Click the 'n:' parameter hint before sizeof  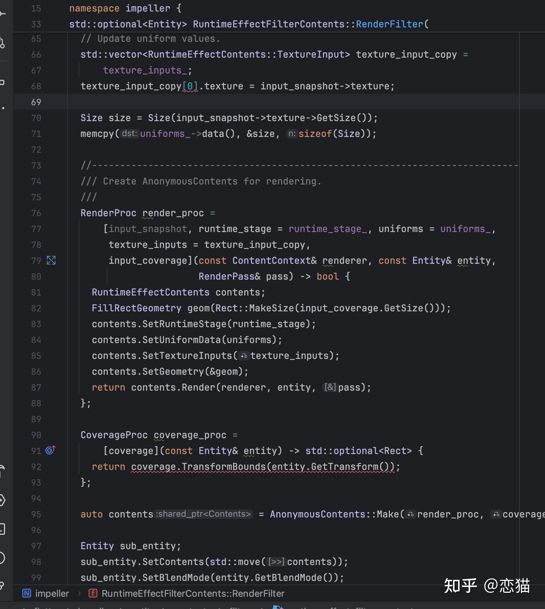click(292, 134)
